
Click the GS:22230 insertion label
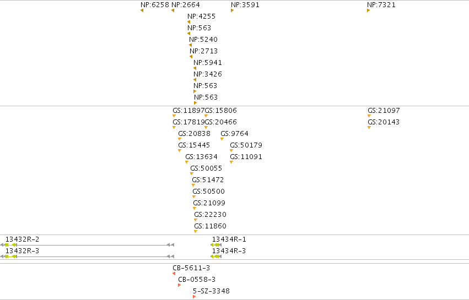click(x=211, y=215)
